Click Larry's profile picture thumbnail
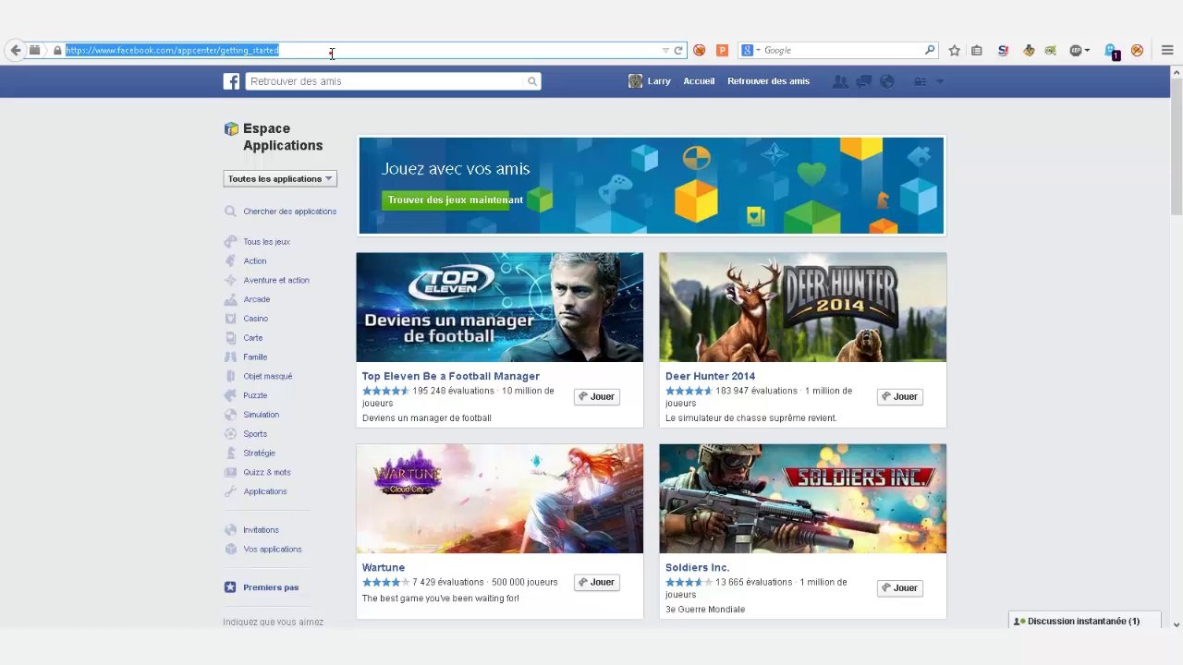 pos(635,81)
